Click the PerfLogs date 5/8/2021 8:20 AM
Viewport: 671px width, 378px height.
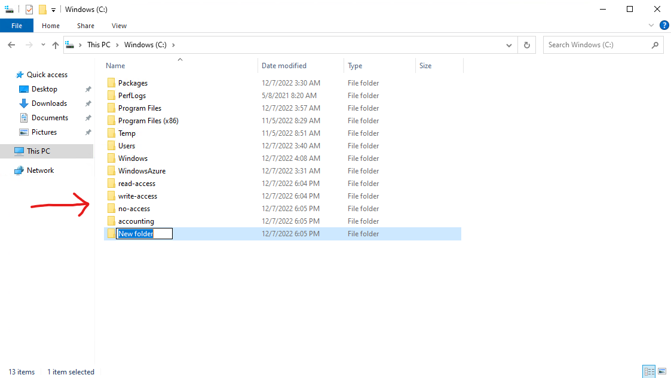(289, 96)
